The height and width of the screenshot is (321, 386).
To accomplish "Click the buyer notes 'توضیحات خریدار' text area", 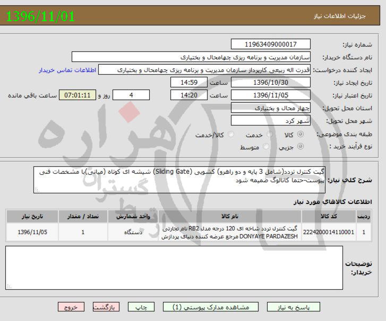I will (x=174, y=267).
